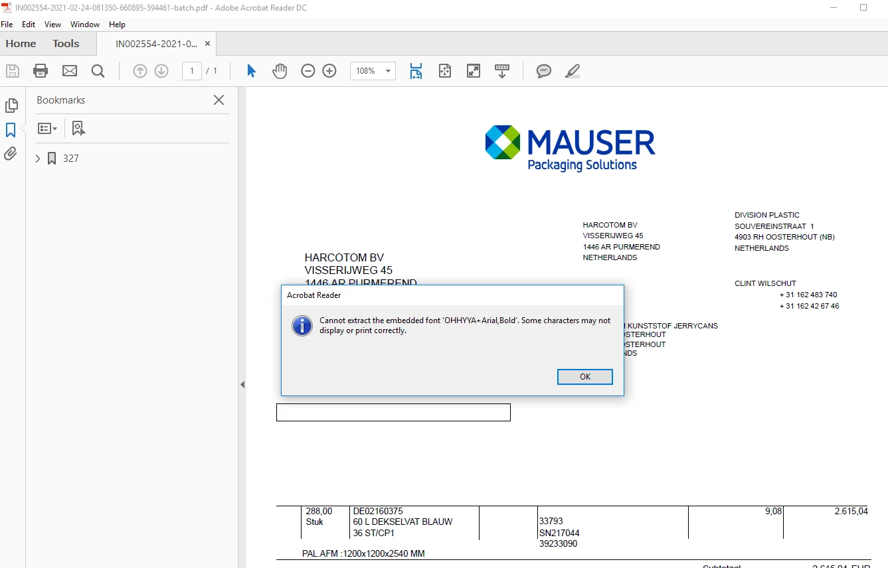
Task: Go to previous page arrow
Action: click(139, 71)
